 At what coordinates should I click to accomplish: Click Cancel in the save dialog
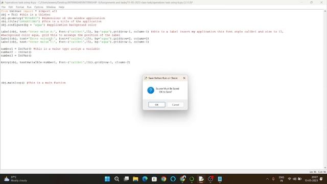pyautogui.click(x=175, y=104)
